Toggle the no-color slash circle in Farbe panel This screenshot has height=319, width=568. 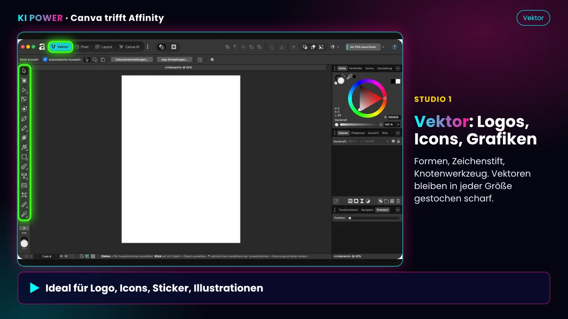(x=336, y=83)
